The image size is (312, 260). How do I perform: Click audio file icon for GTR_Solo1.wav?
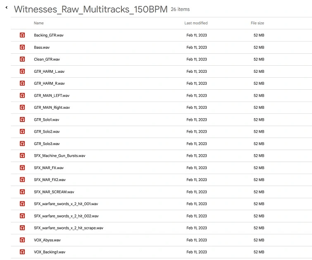[x=22, y=120]
